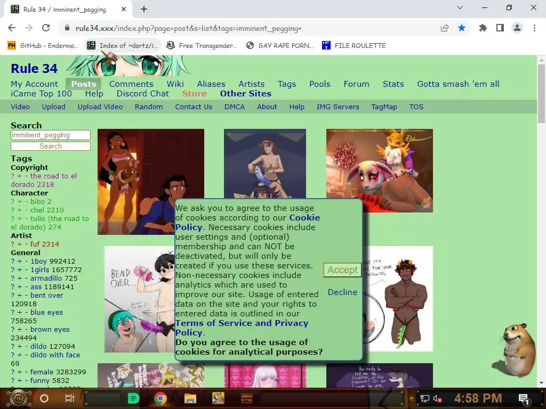546x409 pixels.
Task: Open the FILE ROULETTE bookmark
Action: 354,46
